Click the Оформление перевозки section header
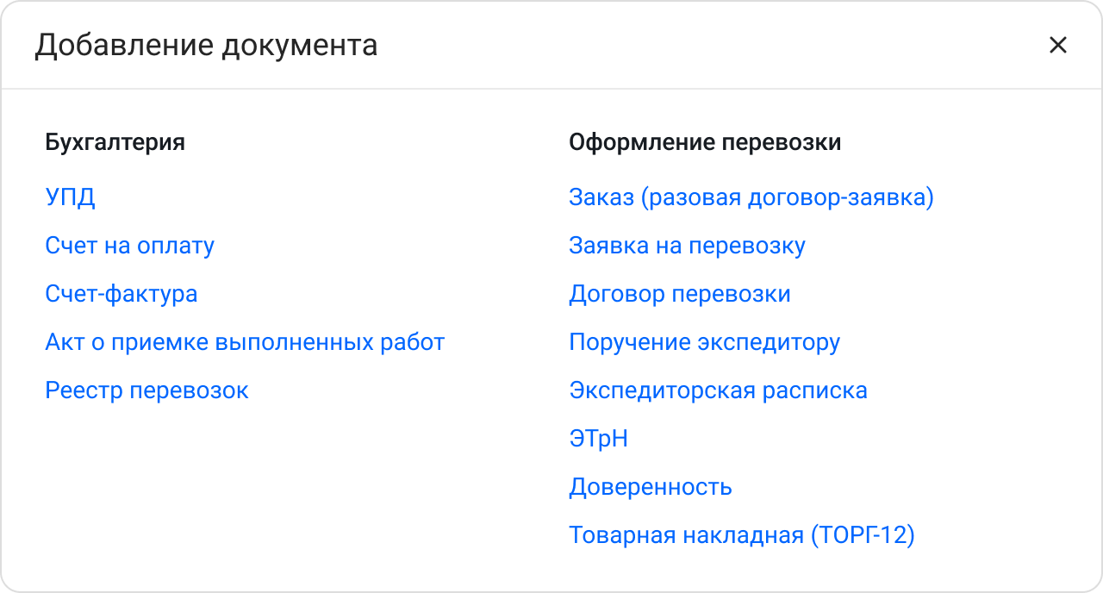The width and height of the screenshot is (1103, 593). [x=702, y=142]
